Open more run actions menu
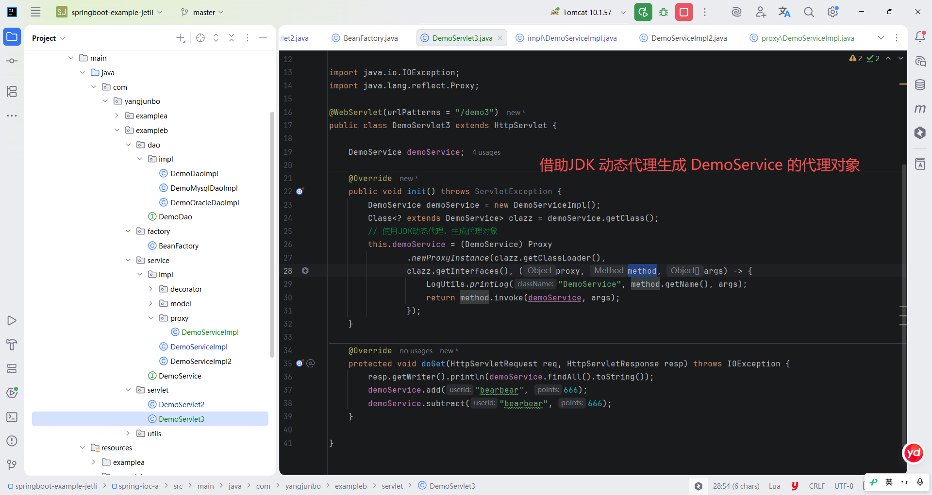Image resolution: width=932 pixels, height=495 pixels. click(705, 12)
